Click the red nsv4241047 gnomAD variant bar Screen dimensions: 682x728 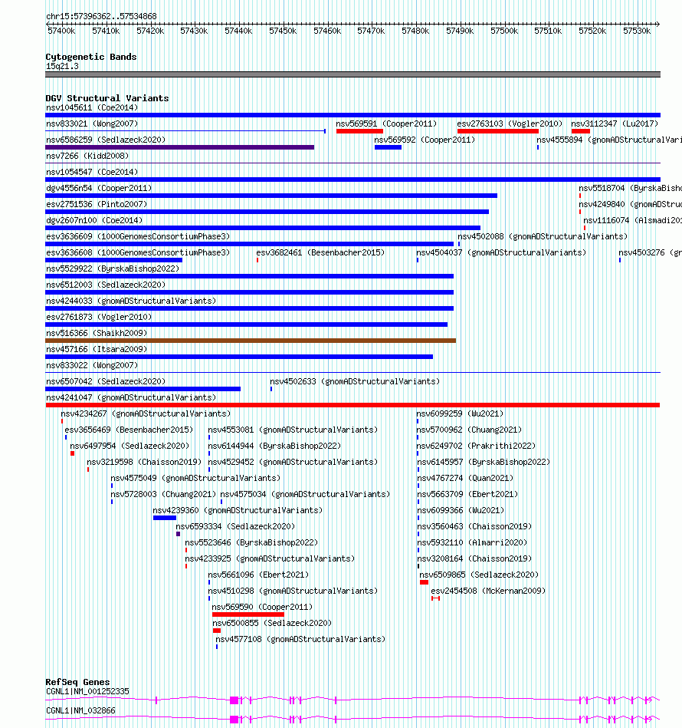pyautogui.click(x=352, y=405)
